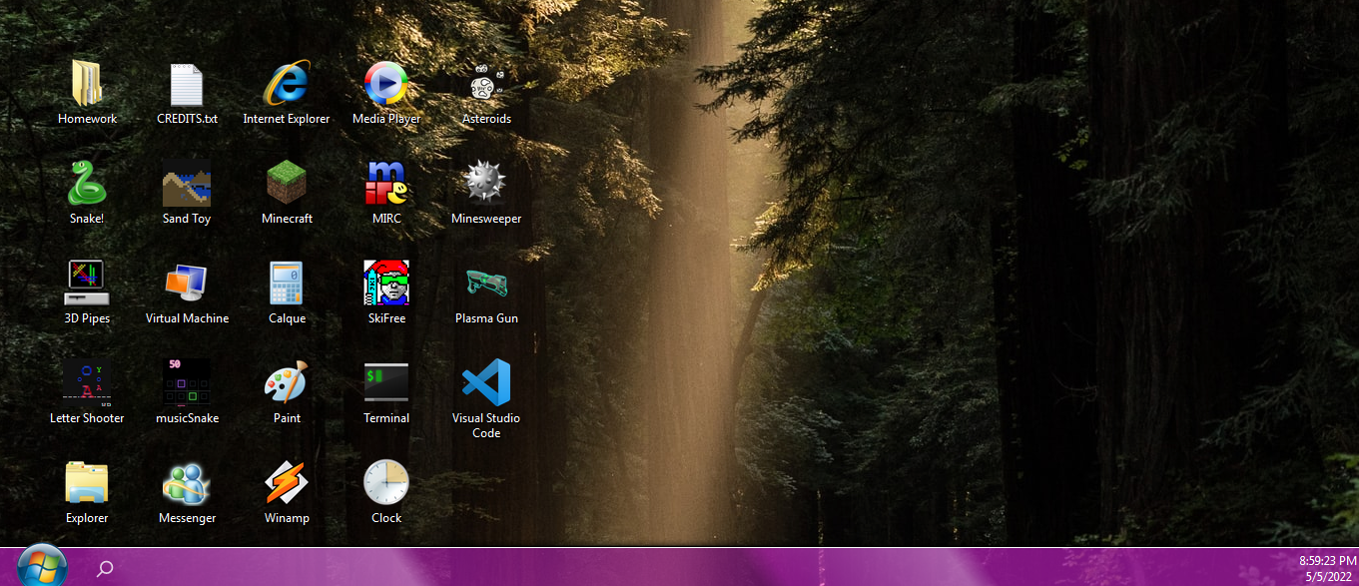Open the Sand Toy app
1359x586 pixels.
(x=187, y=192)
